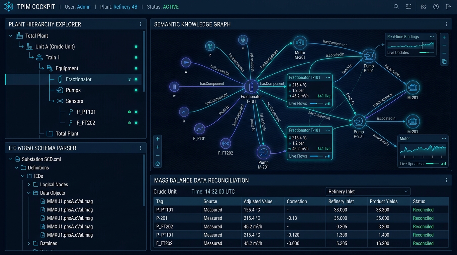Viewport: 457px width, 255px height.
Task: Click the Admin user link
Action: [84, 7]
